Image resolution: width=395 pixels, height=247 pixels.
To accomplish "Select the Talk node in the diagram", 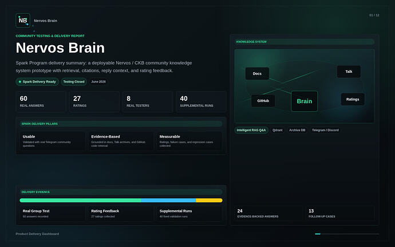I will (x=349, y=72).
